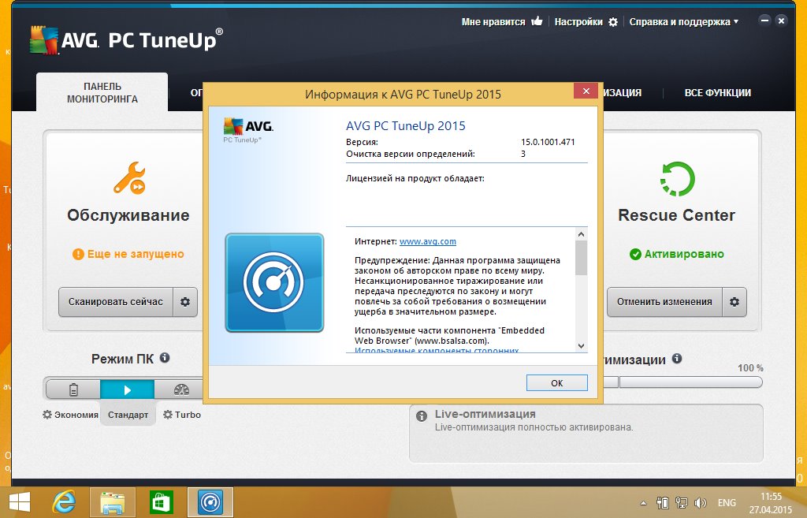The width and height of the screenshot is (807, 518).
Task: Select Экономия battery mode
Action: [x=73, y=389]
